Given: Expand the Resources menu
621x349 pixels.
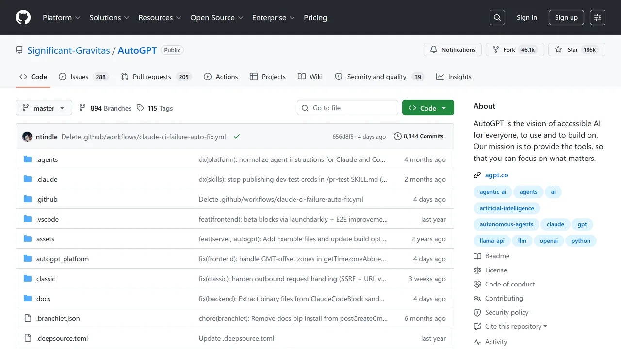Looking at the screenshot, I should coord(160,17).
